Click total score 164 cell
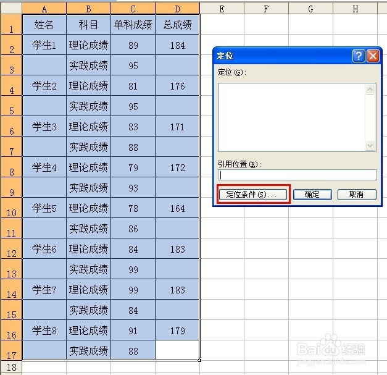 pyautogui.click(x=178, y=208)
